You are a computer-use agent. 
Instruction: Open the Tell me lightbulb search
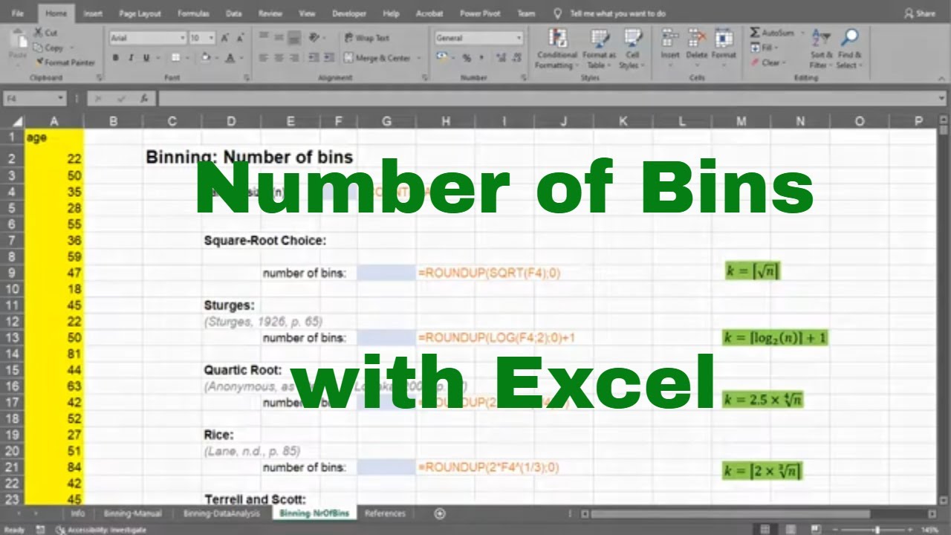[558, 13]
